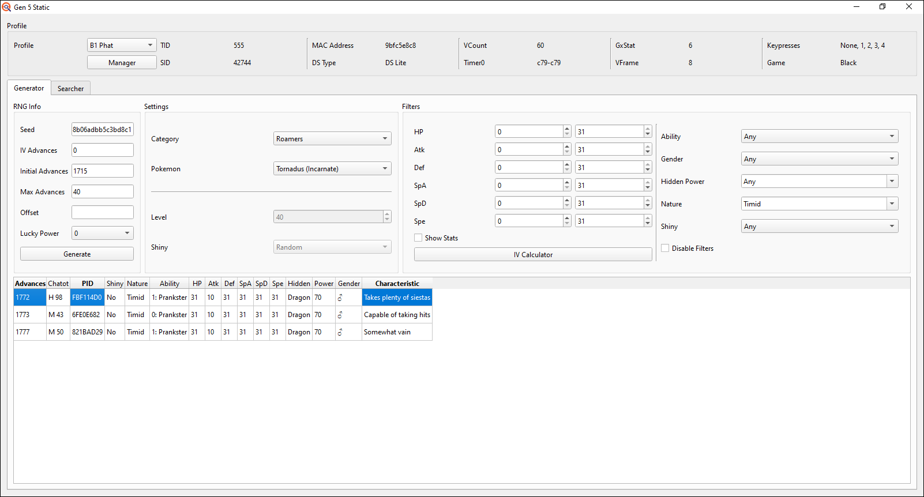
Task: Enable the Show Stats checkbox
Action: tap(418, 238)
